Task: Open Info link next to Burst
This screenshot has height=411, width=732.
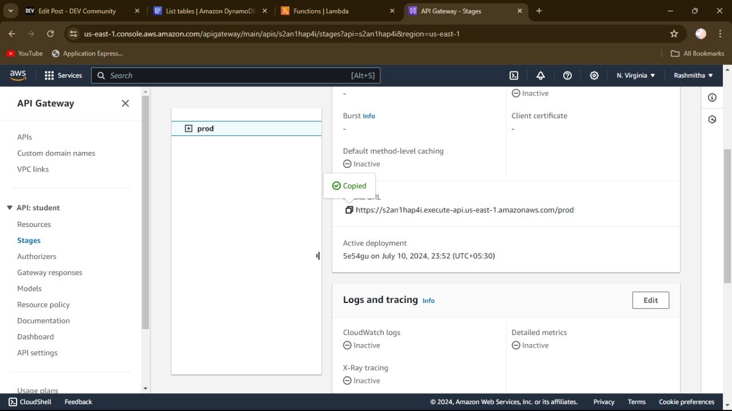Action: (369, 116)
